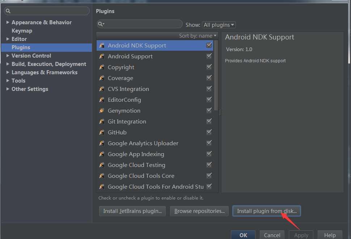This screenshot has height=239, width=351.
Task: Click the Copyright plugin icon
Action: (x=102, y=67)
